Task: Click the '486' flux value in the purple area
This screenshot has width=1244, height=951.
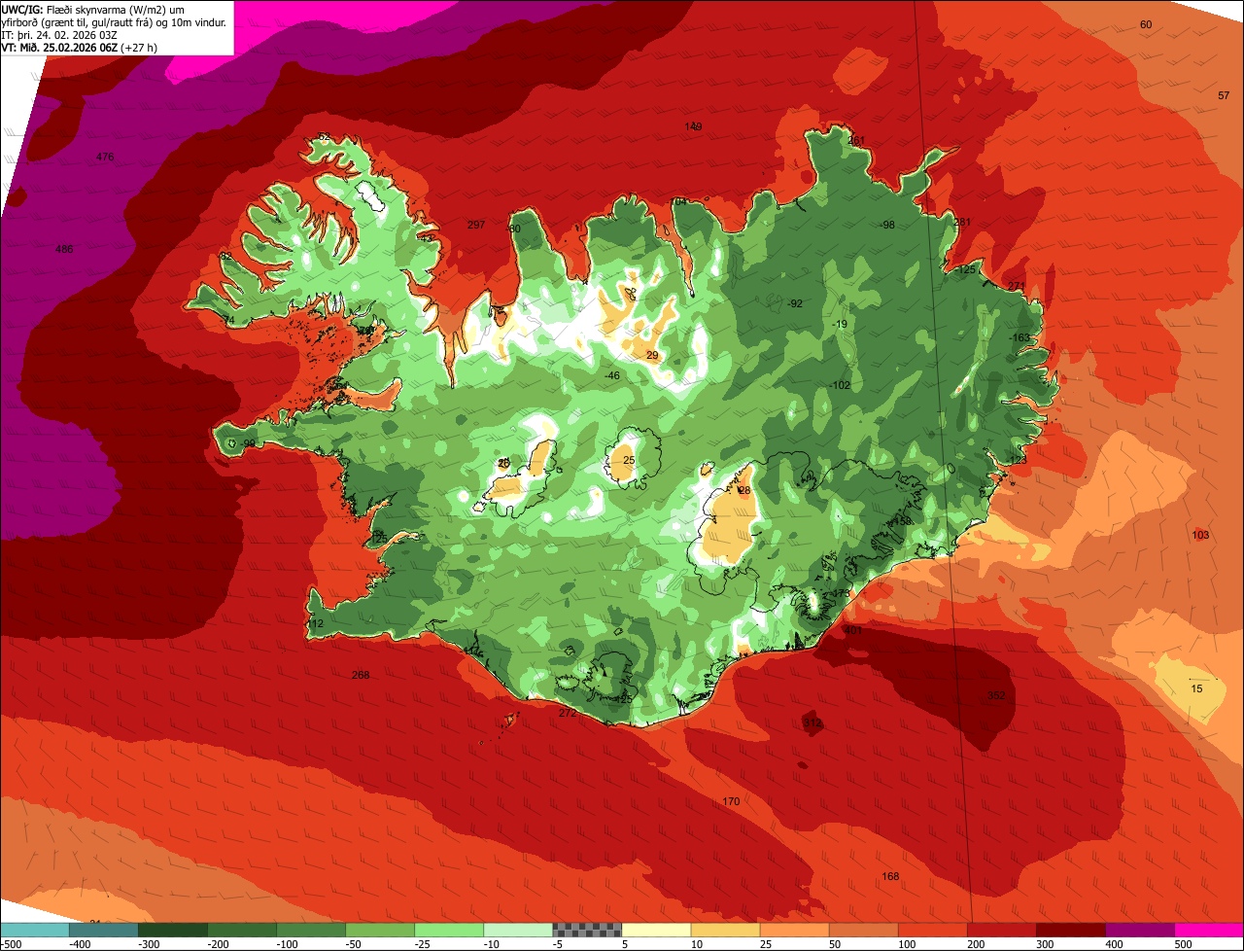Action: (64, 250)
